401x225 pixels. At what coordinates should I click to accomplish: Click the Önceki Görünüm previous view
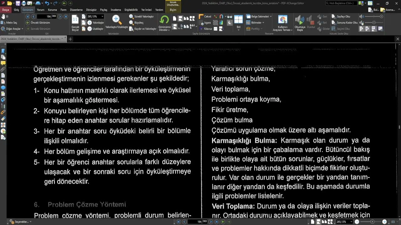coord(38,22)
